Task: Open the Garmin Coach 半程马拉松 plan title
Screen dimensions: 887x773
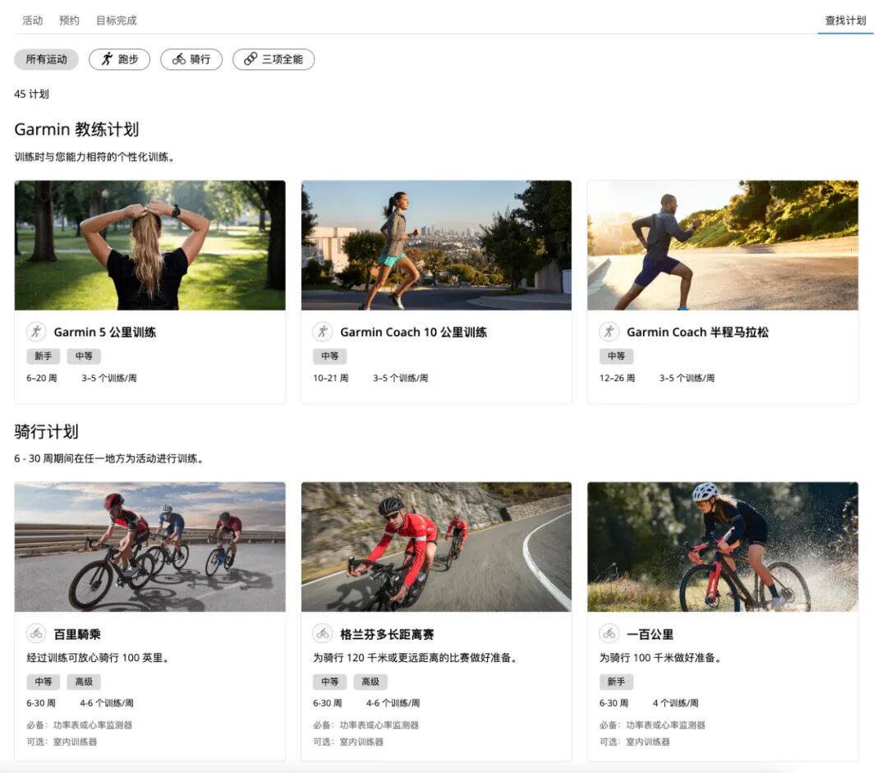Action: point(697,332)
